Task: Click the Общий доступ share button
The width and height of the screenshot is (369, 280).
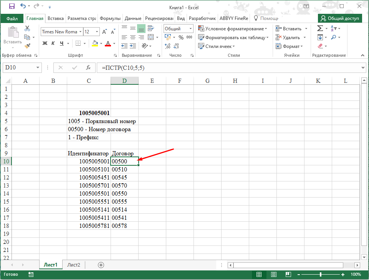Action: [339, 18]
